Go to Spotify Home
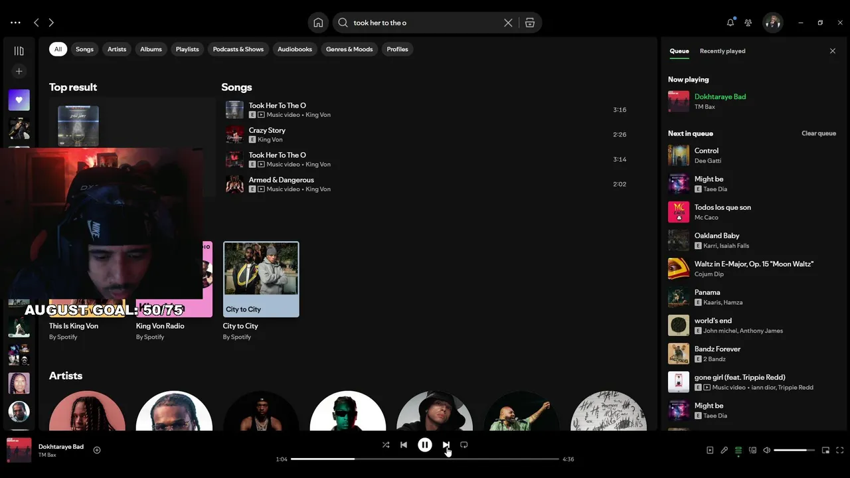 click(318, 23)
